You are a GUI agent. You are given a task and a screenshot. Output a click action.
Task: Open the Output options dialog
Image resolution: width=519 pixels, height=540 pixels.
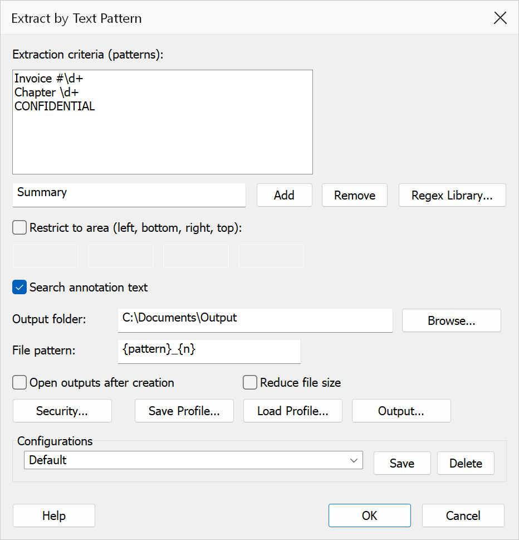(x=402, y=411)
